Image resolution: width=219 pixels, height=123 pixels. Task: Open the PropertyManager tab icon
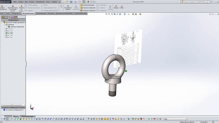pyautogui.click(x=6, y=17)
